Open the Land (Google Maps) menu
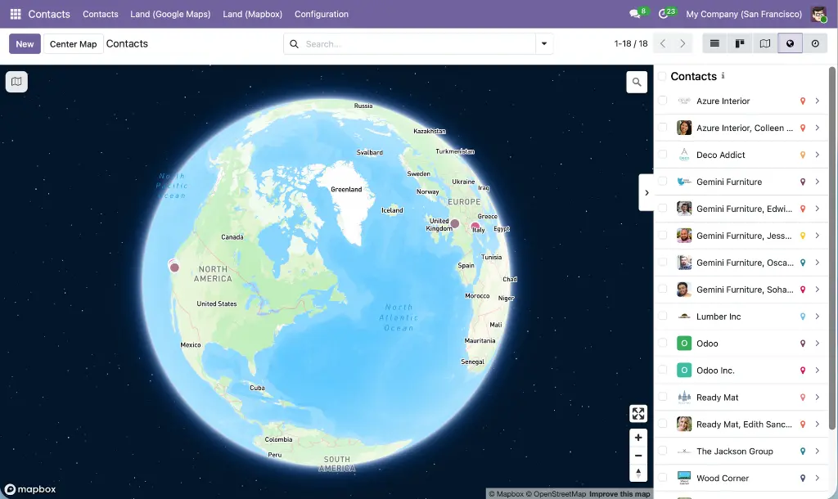838x499 pixels. [x=170, y=14]
